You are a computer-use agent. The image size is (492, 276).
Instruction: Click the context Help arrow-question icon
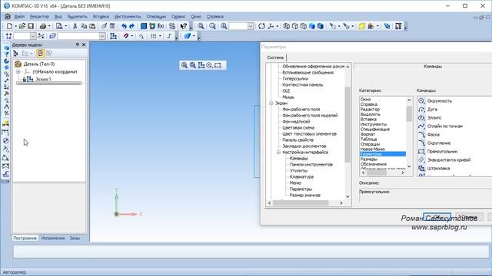click(184, 26)
